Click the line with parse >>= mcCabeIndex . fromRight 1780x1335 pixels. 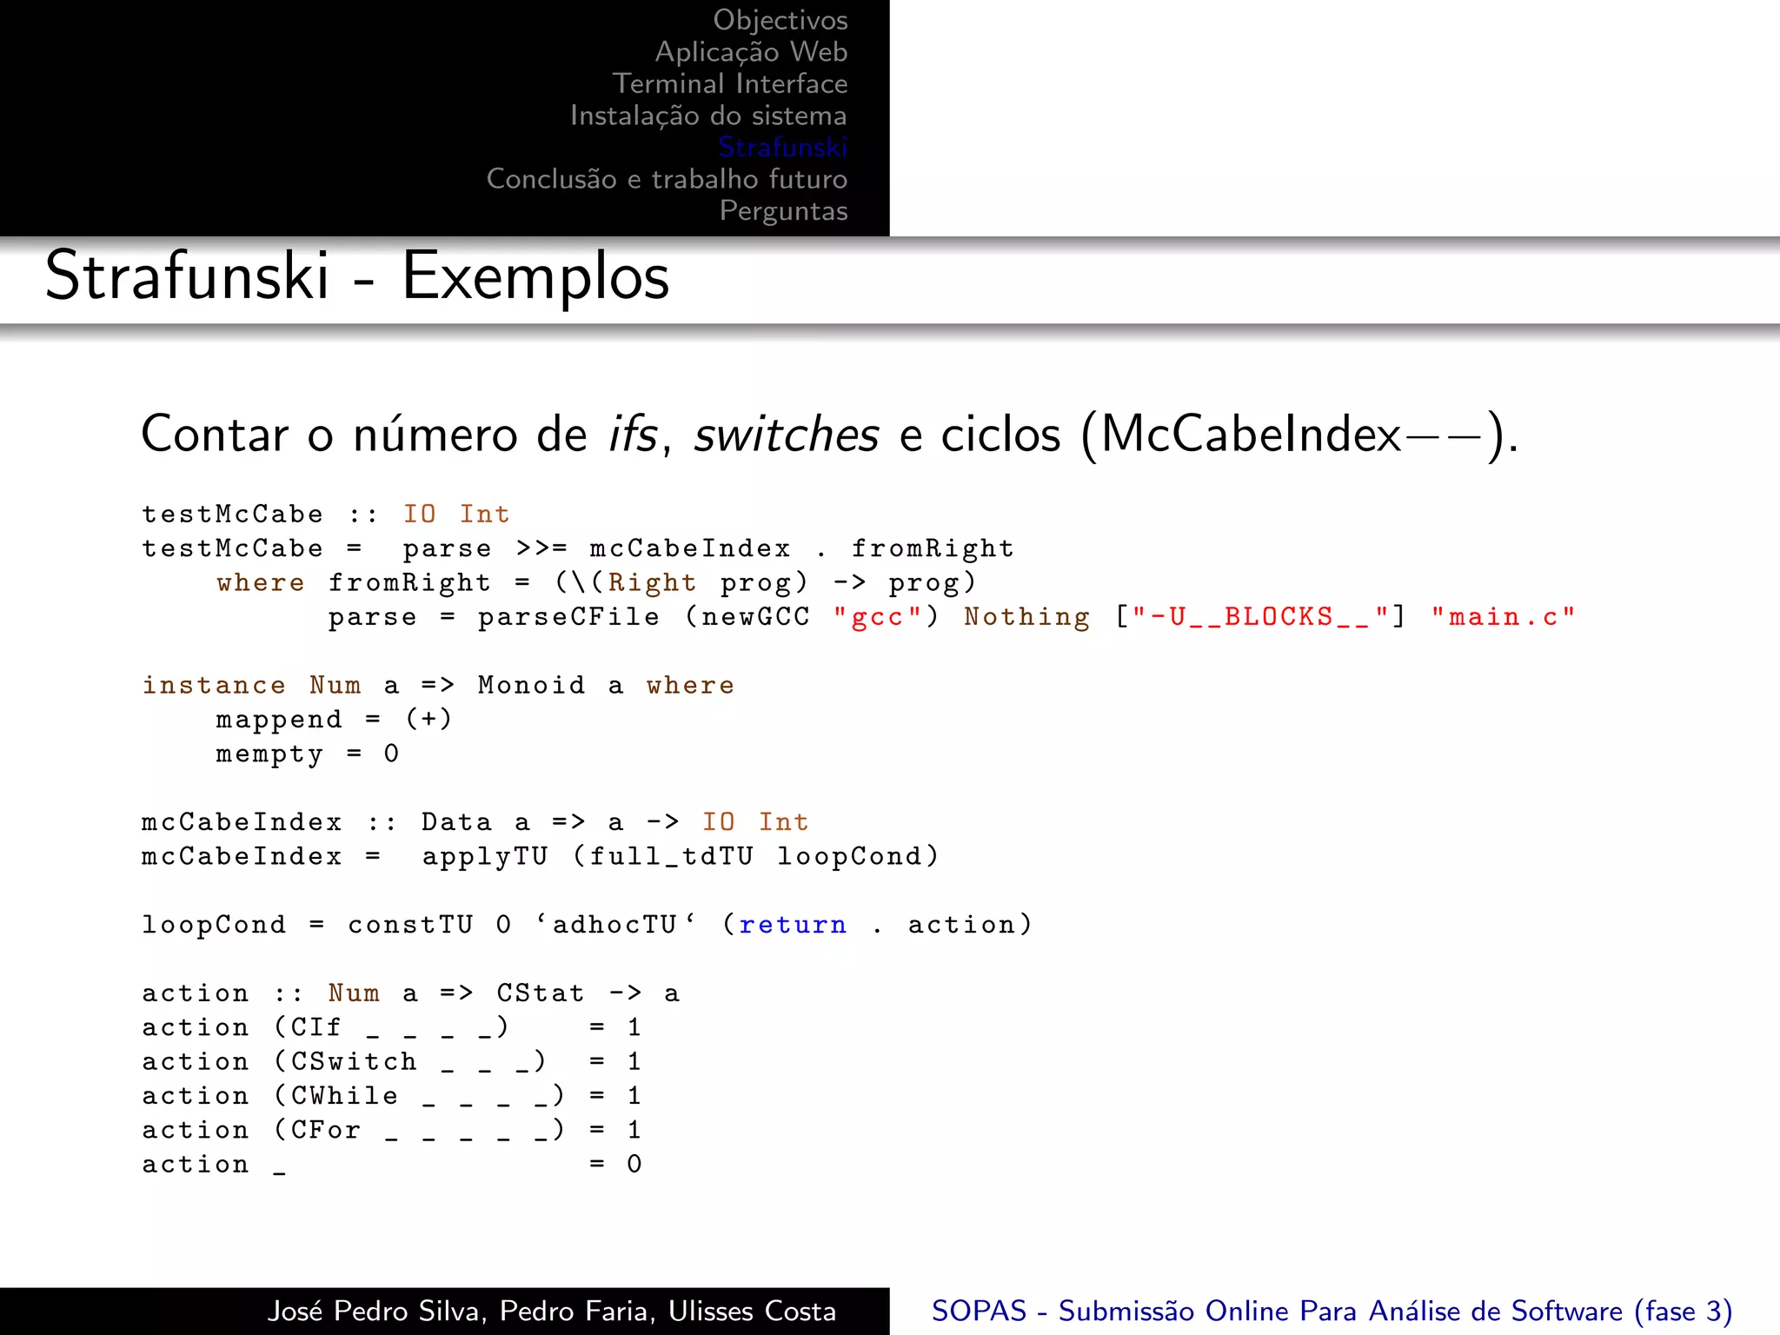coord(578,548)
